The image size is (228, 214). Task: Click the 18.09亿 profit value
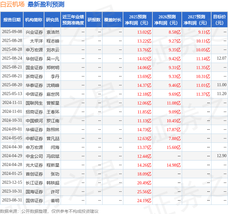pyautogui.click(x=144, y=174)
